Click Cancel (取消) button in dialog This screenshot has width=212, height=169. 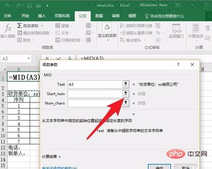(186, 167)
